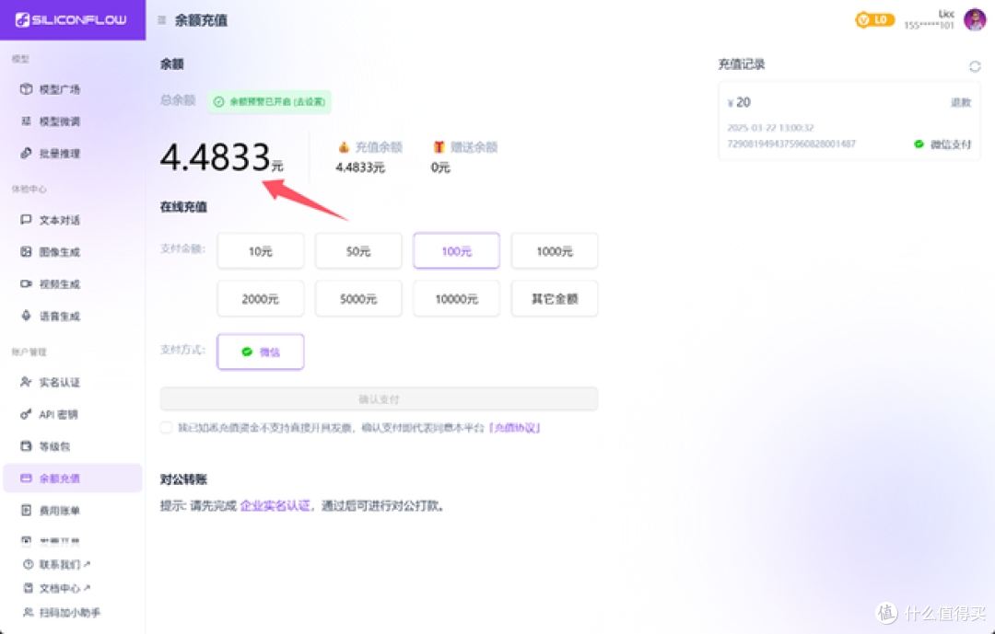Select the 10000元 recharge amount
The height and width of the screenshot is (634, 995).
pos(456,299)
